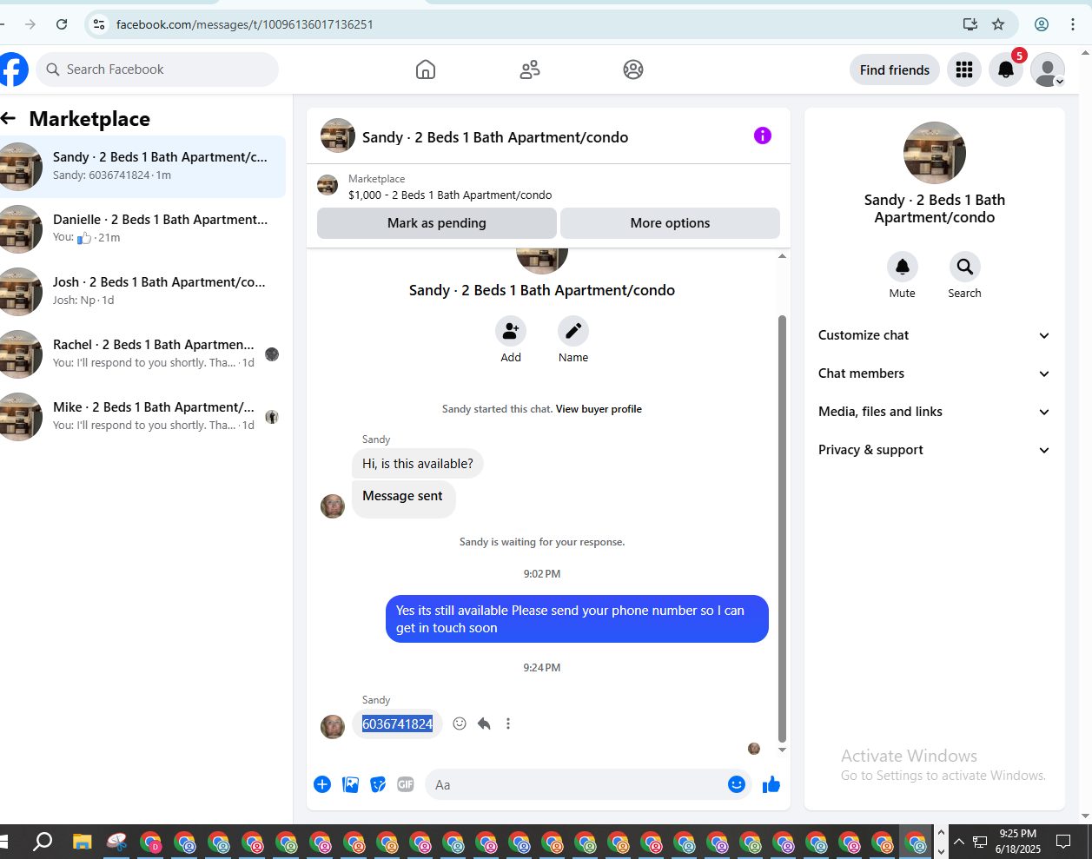Click the listing thumbnail in right panel
1092x859 pixels.
point(935,153)
